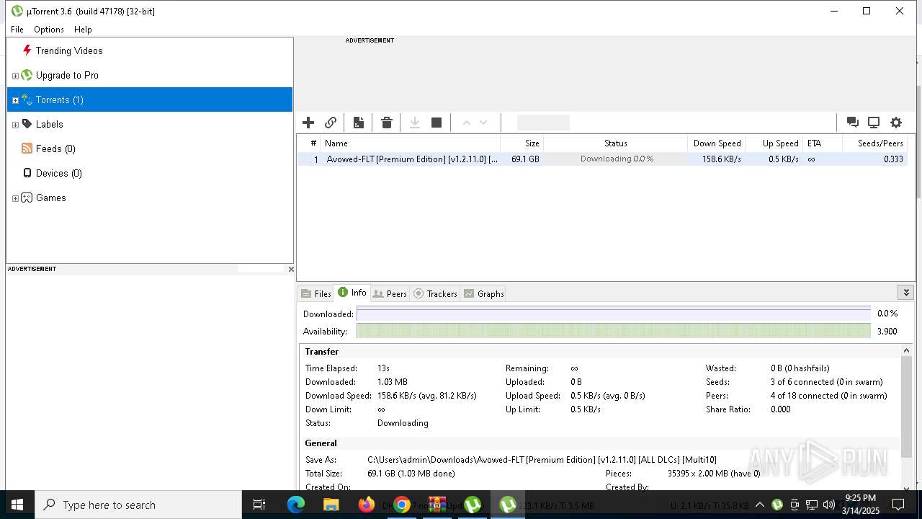Click the toolbar search field
The width and height of the screenshot is (922, 519).
click(543, 123)
